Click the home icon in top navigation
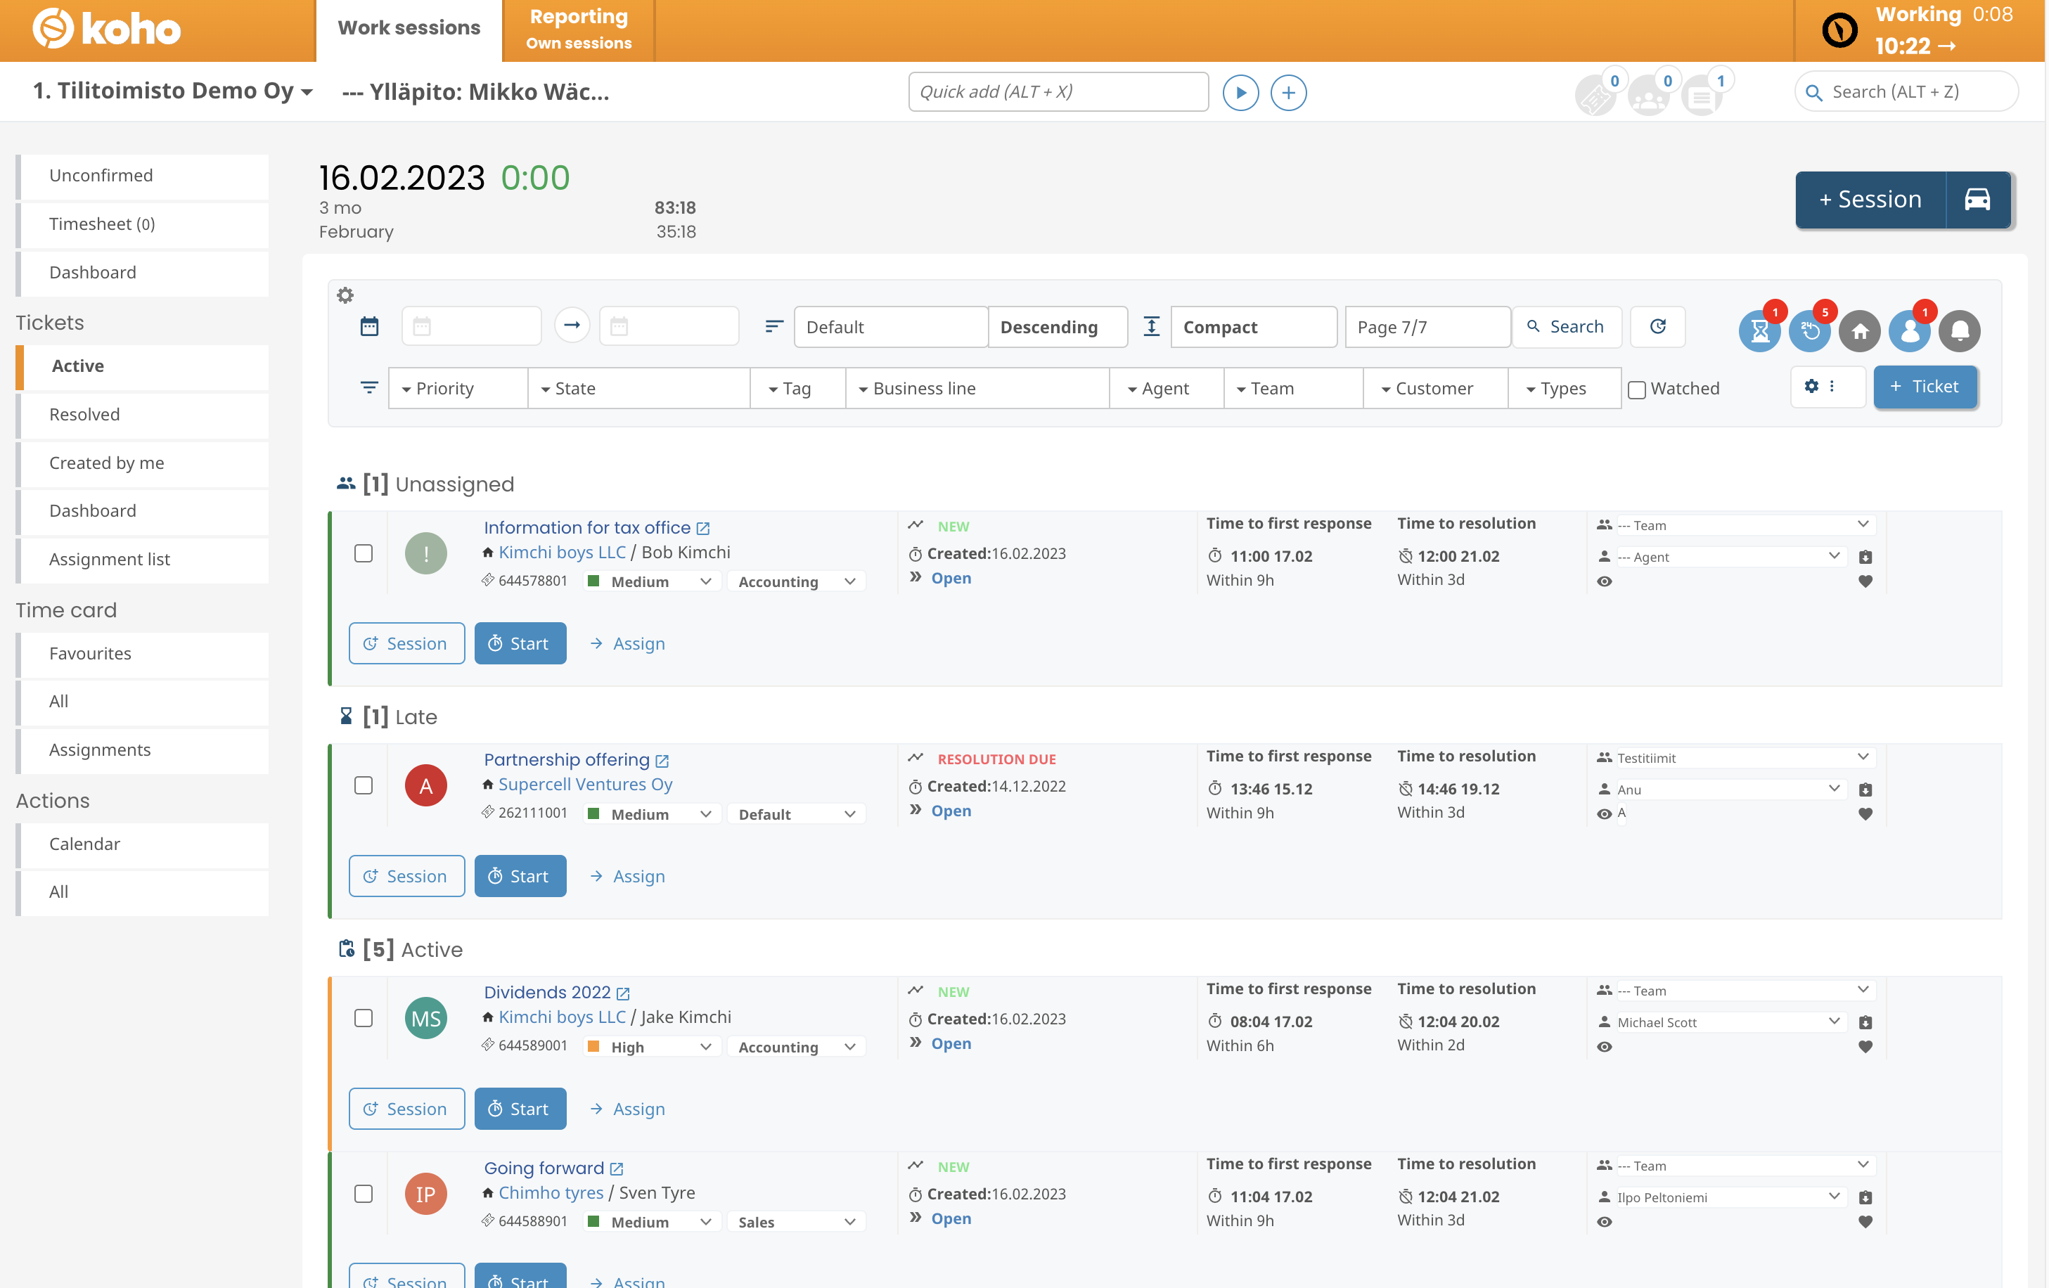The width and height of the screenshot is (2049, 1288). click(1859, 331)
